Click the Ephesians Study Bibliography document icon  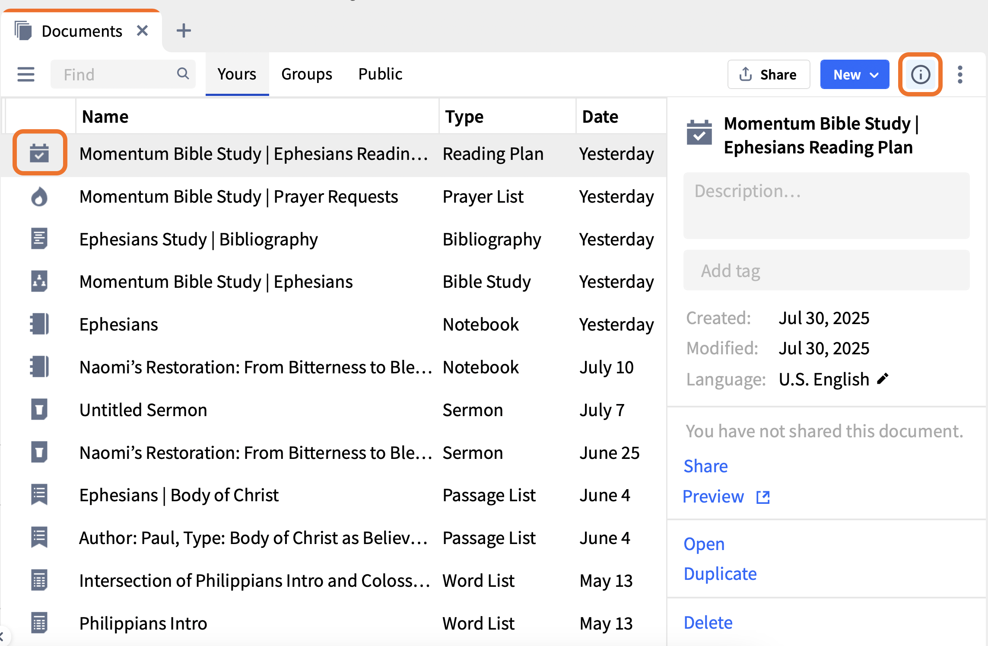tap(39, 239)
